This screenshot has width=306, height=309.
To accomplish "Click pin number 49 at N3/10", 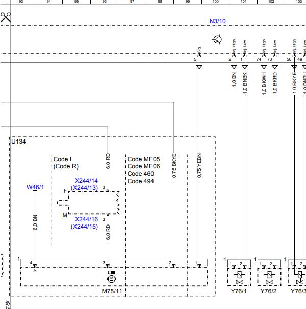I will 300,59.
